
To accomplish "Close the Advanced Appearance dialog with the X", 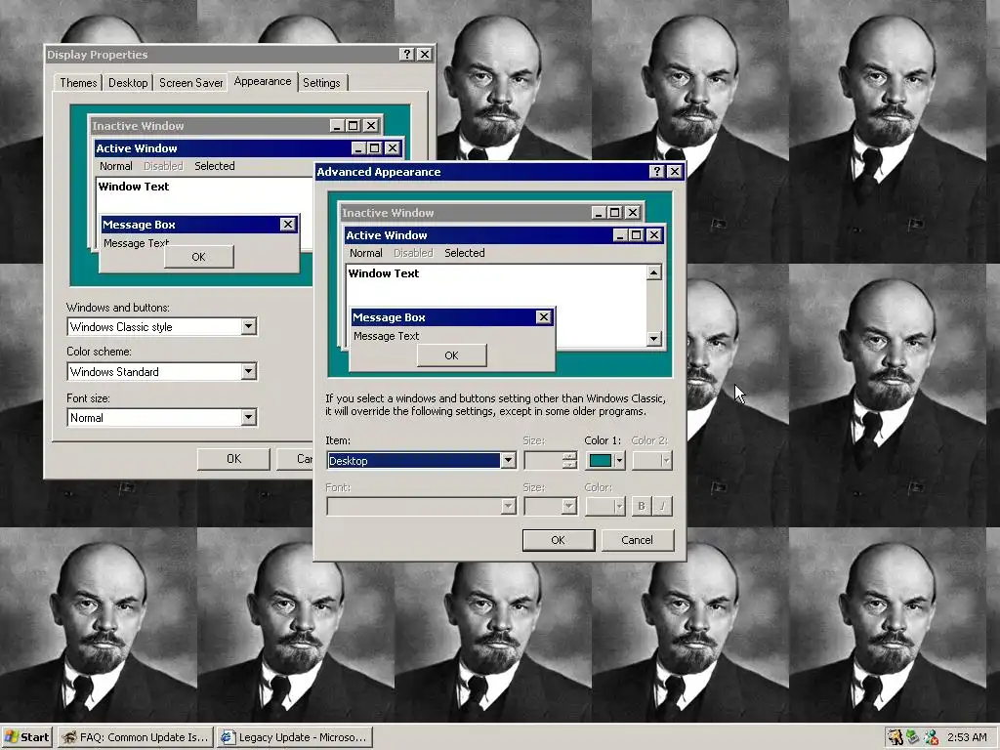I will [674, 172].
